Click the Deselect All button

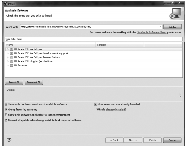click(x=34, y=83)
